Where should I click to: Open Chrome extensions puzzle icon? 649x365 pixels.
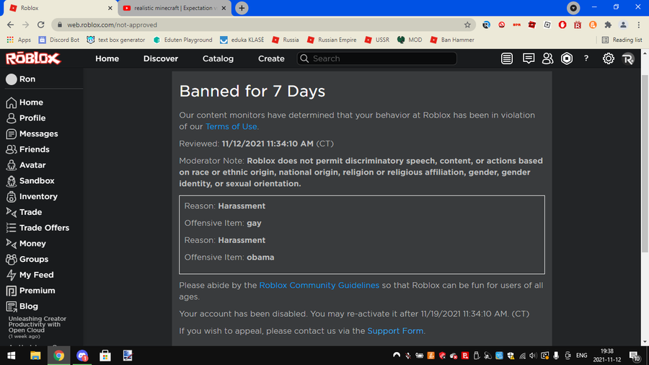click(608, 25)
